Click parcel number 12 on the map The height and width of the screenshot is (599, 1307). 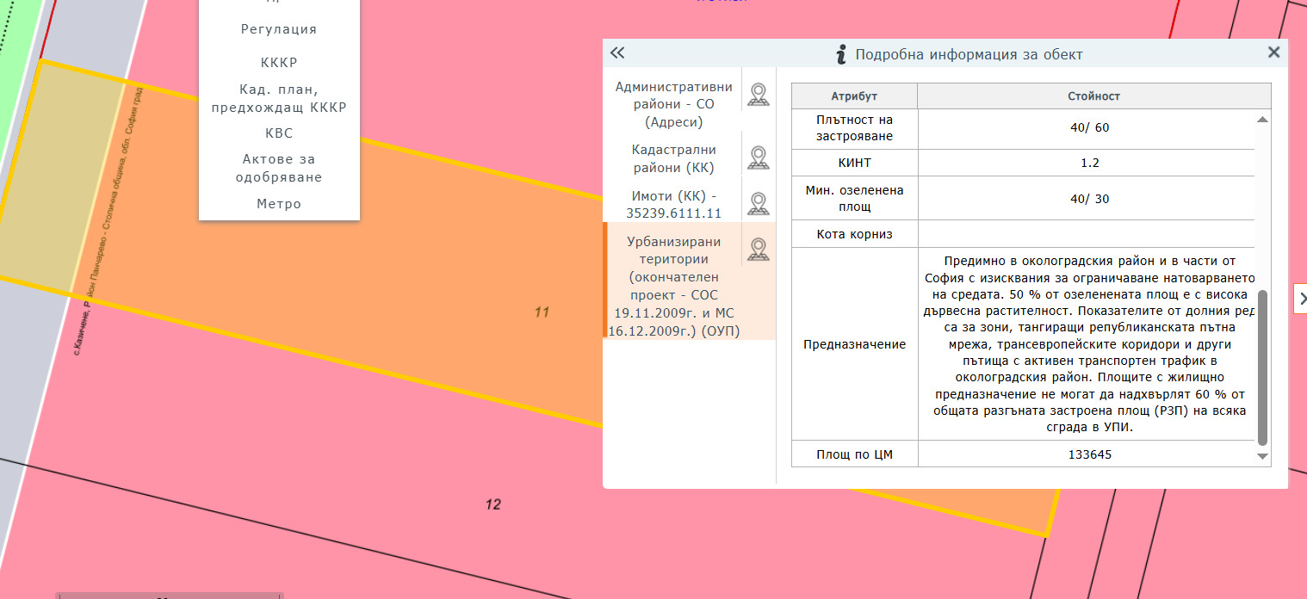click(492, 505)
